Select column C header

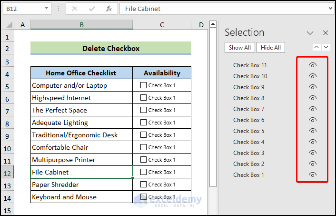click(x=162, y=25)
